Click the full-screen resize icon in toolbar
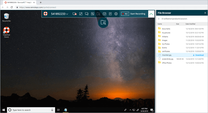The image size is (208, 113). click(x=81, y=14)
